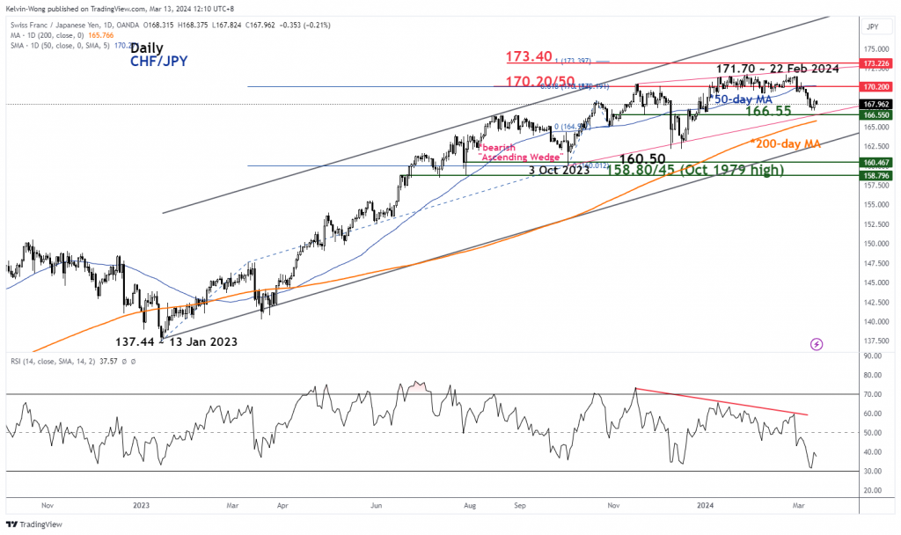Click the 166.55 support text annotation

pos(767,111)
